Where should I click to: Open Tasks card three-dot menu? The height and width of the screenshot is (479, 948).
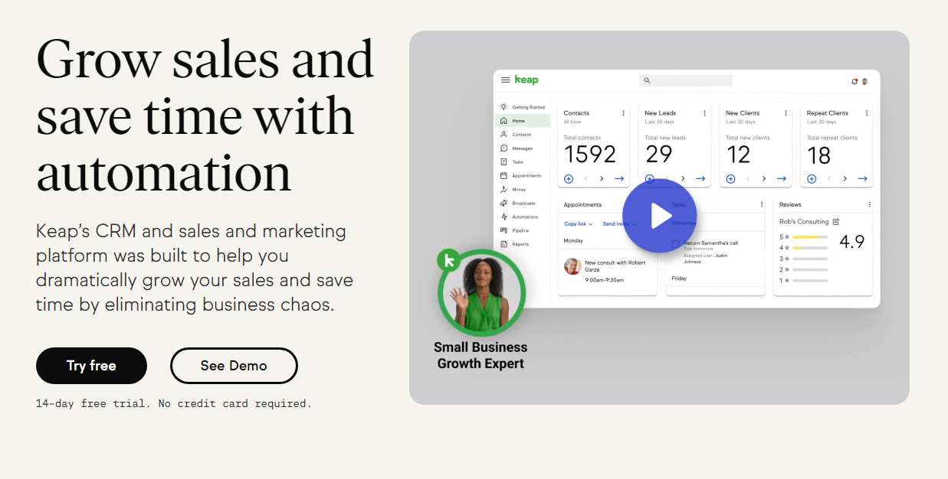pyautogui.click(x=762, y=204)
